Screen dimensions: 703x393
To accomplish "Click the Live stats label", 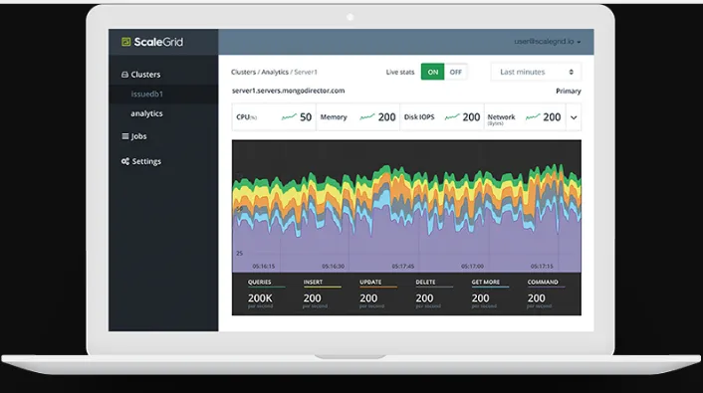I will coord(400,73).
